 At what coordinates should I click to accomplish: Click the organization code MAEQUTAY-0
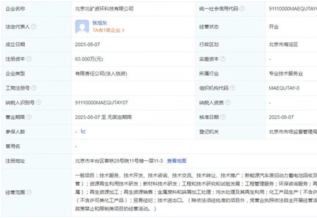pyautogui.click(x=284, y=88)
